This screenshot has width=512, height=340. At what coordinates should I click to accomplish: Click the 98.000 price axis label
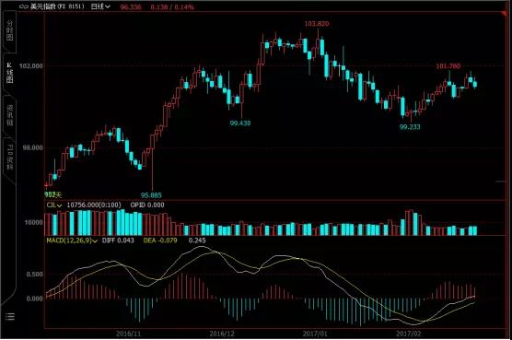[x=32, y=148]
